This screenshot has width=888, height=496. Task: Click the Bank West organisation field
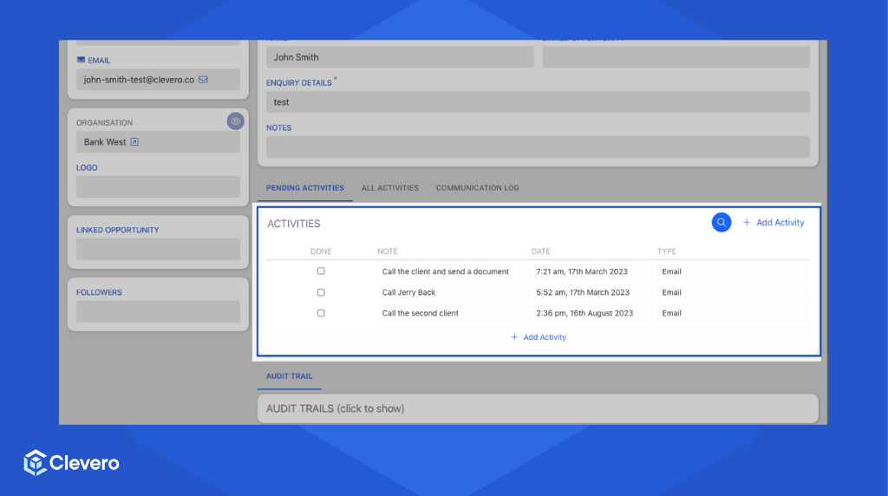(x=158, y=142)
